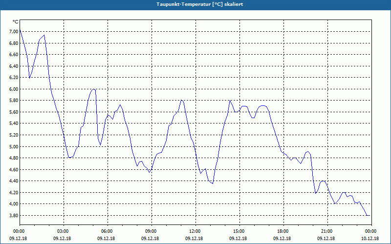This screenshot has width=391, height=244.
Task: Click the '09.12.18' date beneath 09:00
Action: click(150, 239)
